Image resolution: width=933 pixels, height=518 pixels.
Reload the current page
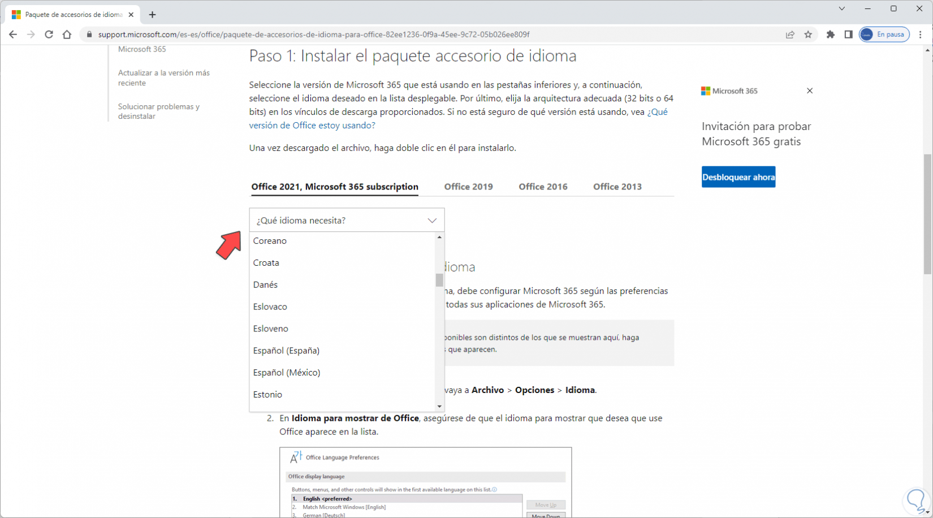49,34
